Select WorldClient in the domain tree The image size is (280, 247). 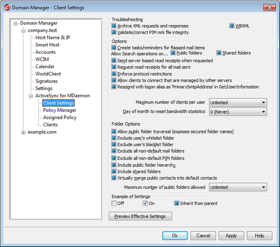48,74
